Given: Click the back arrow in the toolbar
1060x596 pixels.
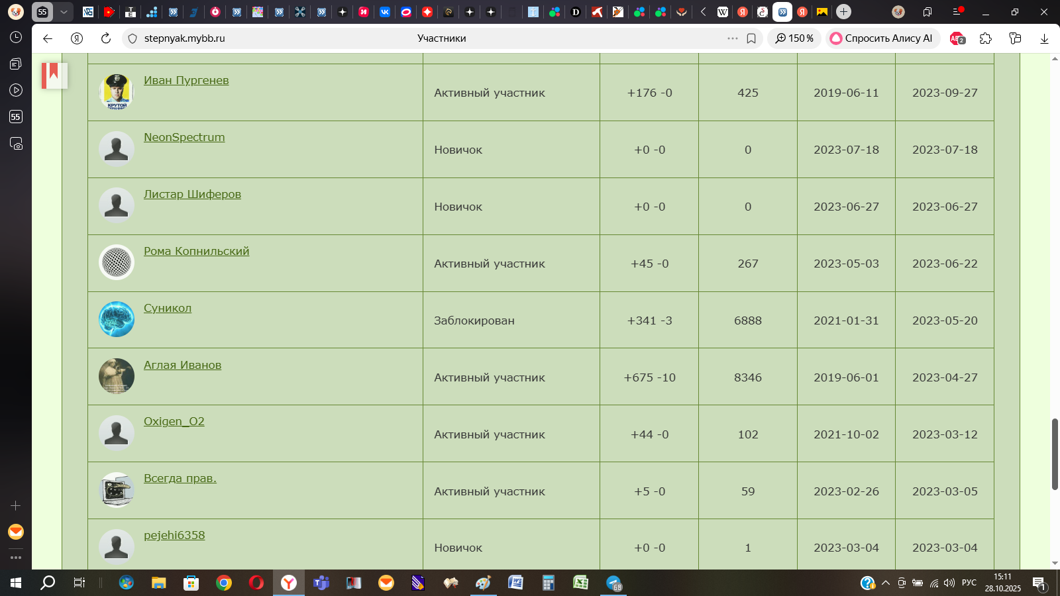Looking at the screenshot, I should 48,38.
